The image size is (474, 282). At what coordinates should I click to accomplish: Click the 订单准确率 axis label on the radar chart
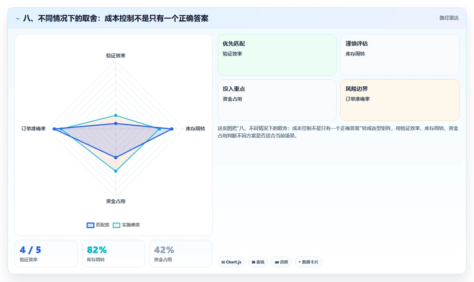[x=34, y=129]
